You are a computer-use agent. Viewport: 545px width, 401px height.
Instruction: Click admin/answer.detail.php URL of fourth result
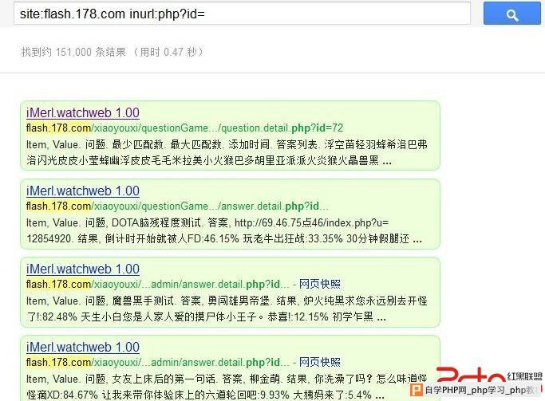click(157, 363)
